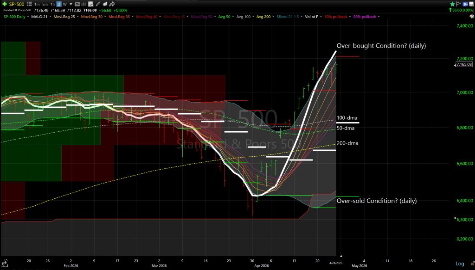Click the 6,300.00 price axis label
Screen dimensions: 475x270
pos(465,220)
